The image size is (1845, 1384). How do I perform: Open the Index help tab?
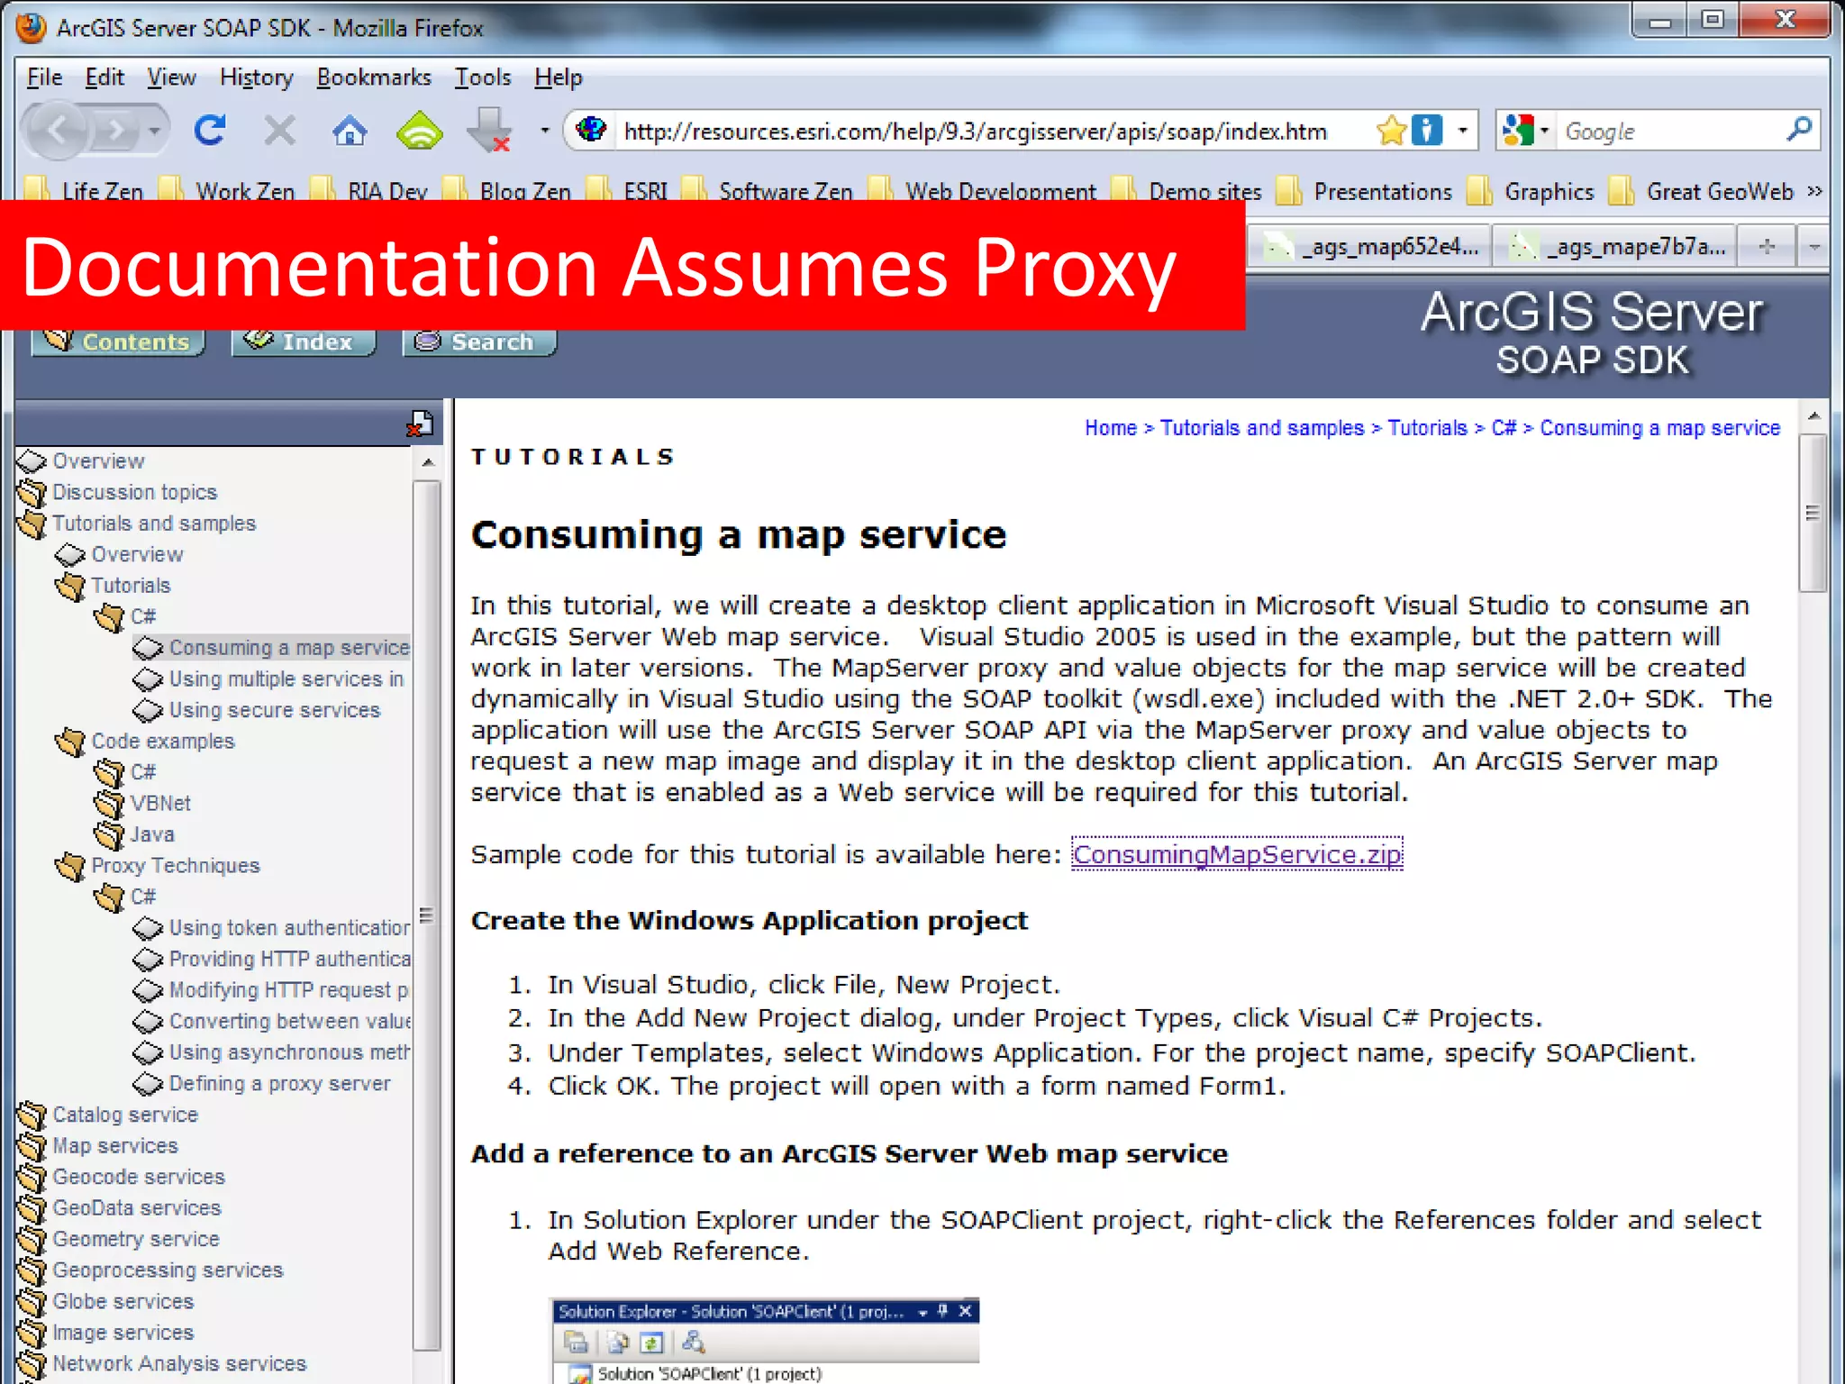[x=304, y=341]
